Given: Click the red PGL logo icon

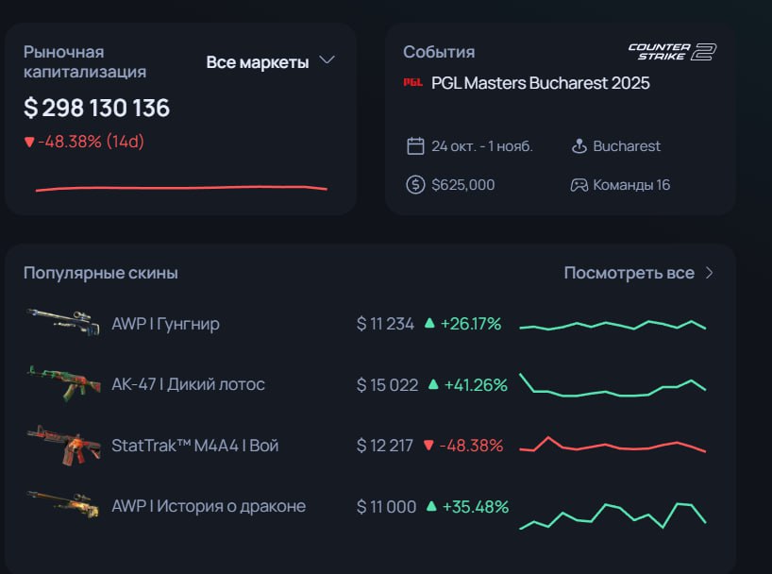Looking at the screenshot, I should [412, 82].
